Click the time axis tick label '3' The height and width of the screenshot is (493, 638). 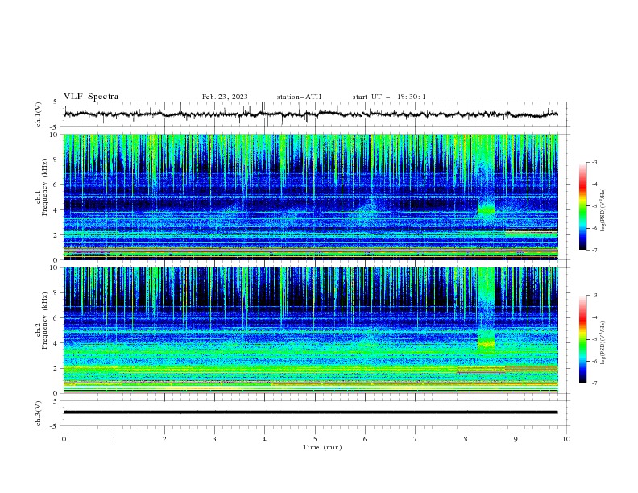click(214, 439)
